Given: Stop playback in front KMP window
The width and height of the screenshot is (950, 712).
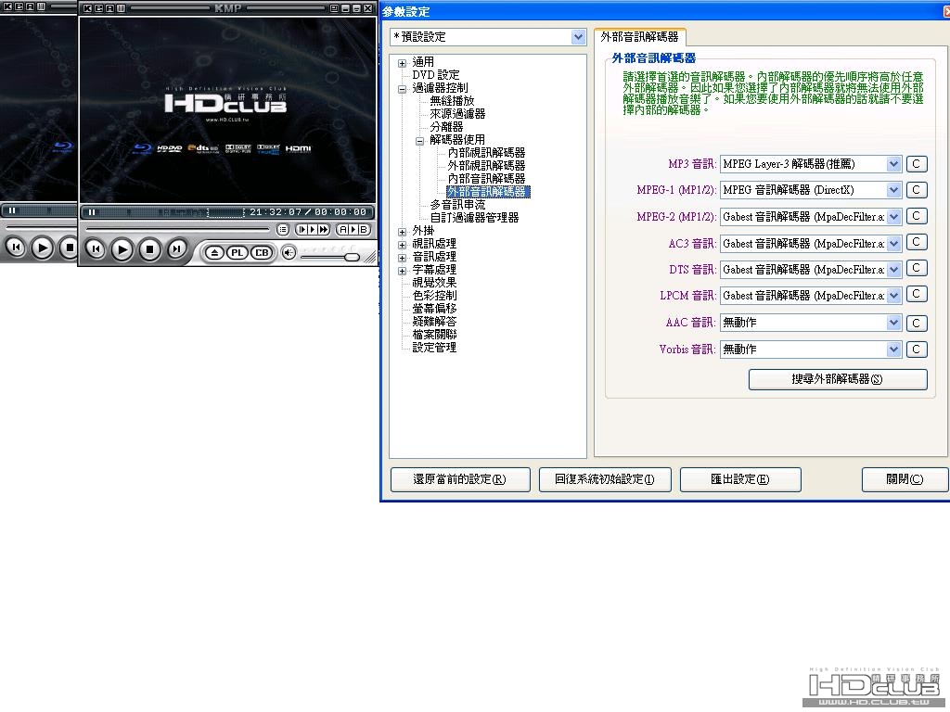Looking at the screenshot, I should (149, 248).
